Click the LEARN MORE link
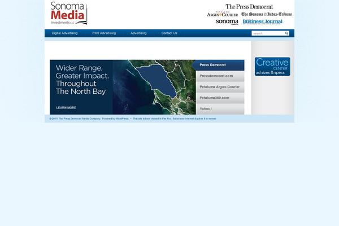The image size is (339, 226). tap(66, 108)
